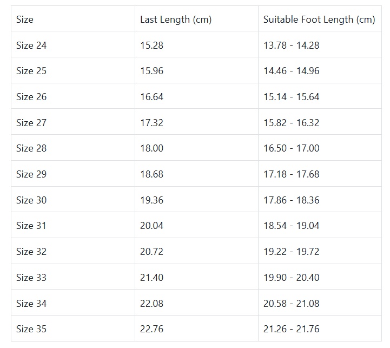This screenshot has height=348, width=390.
Task: Click the Size 35 row label
Action: pos(31,329)
